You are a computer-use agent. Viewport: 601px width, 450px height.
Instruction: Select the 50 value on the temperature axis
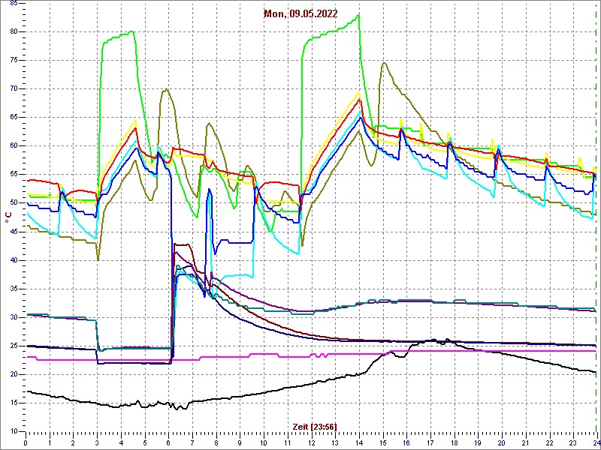[x=14, y=203]
